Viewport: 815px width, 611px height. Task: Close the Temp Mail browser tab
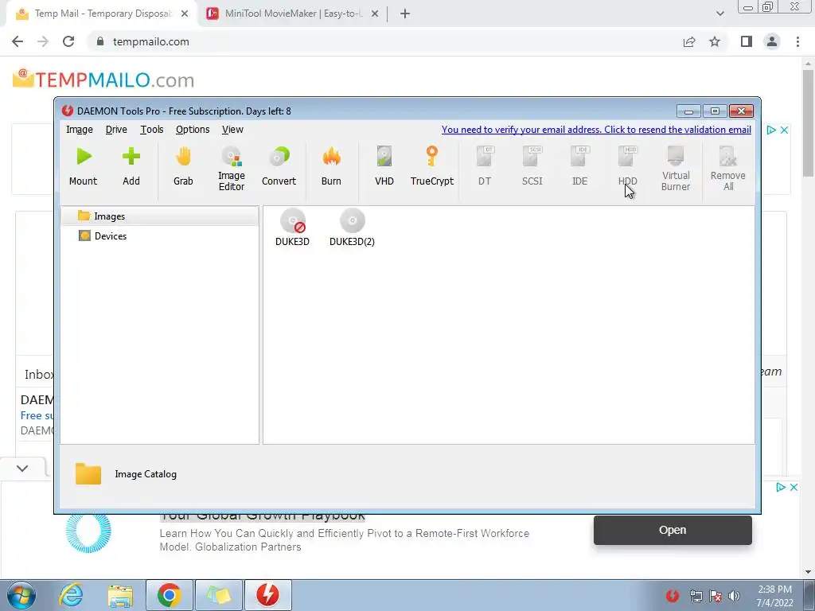point(185,14)
